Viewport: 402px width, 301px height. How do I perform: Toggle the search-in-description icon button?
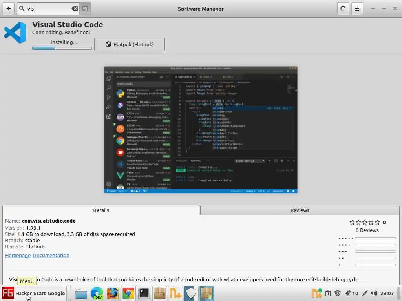coord(85,9)
